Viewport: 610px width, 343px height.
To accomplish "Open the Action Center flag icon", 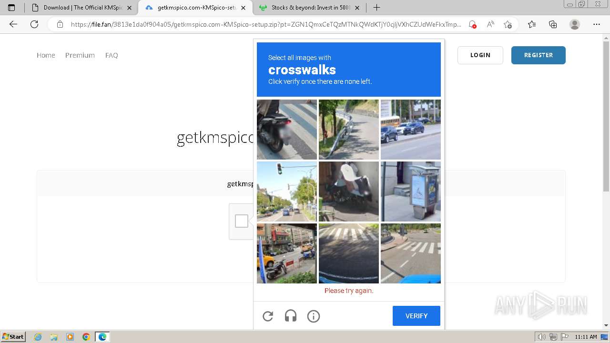I will coord(564,337).
